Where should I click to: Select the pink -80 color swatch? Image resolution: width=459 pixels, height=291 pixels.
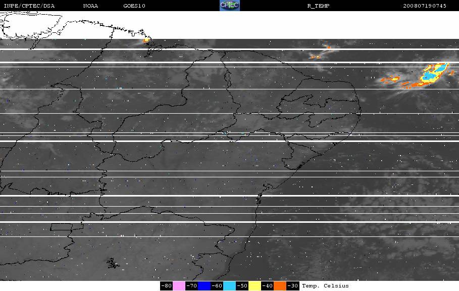pos(179,286)
